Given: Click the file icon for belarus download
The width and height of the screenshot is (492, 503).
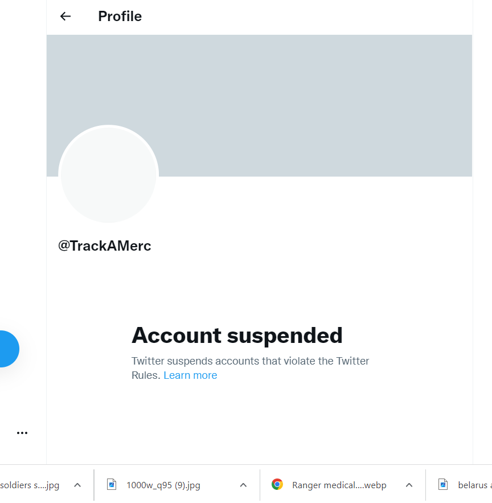Looking at the screenshot, I should [x=443, y=485].
